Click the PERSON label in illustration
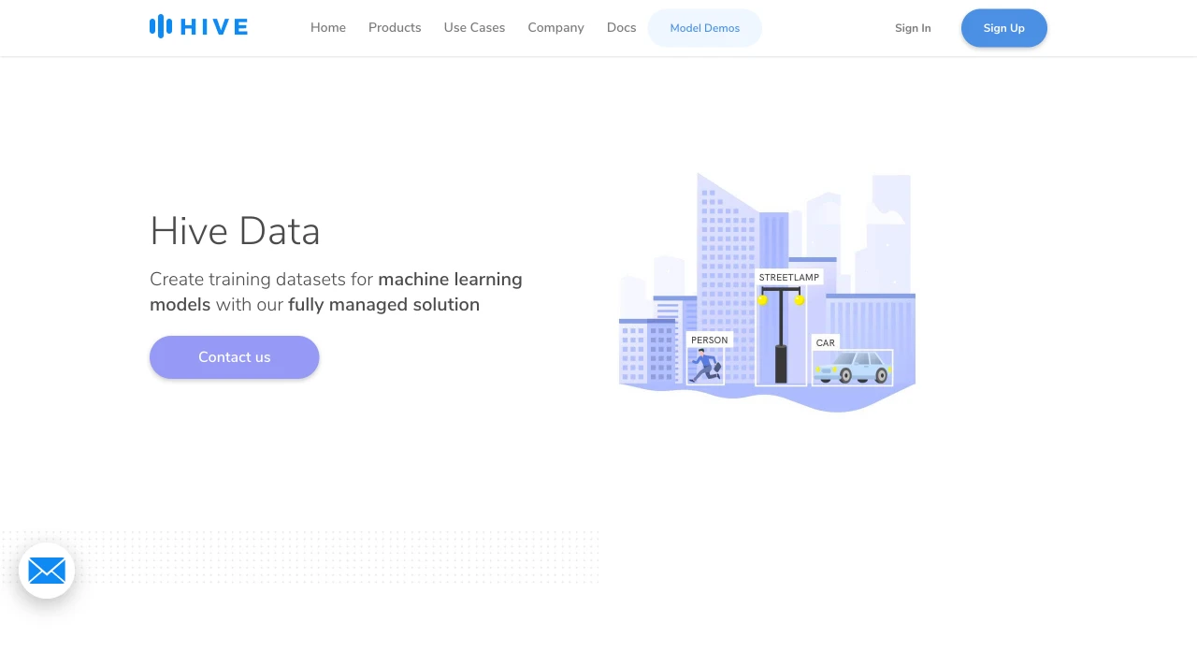Image resolution: width=1197 pixels, height=666 pixels. pyautogui.click(x=709, y=340)
